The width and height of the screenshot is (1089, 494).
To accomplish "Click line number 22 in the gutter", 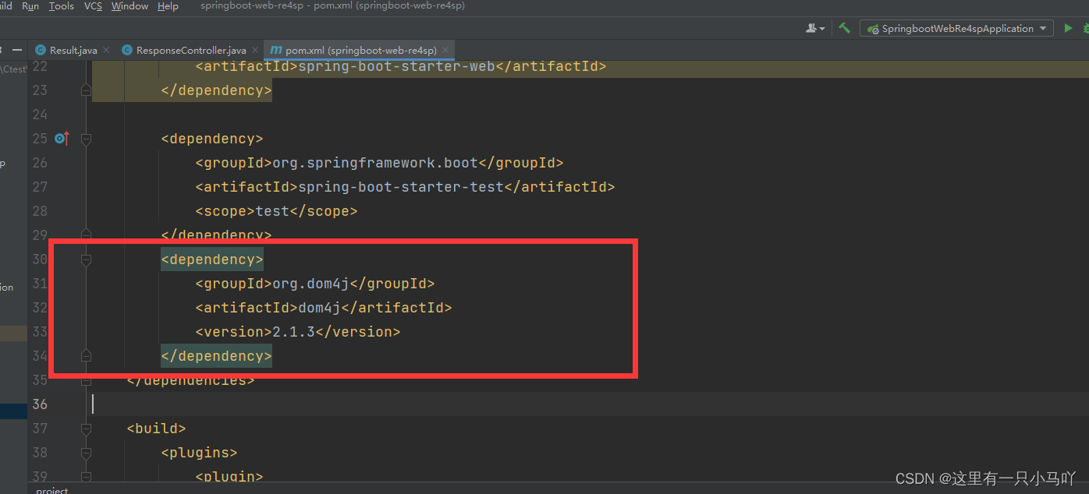I will (x=39, y=66).
